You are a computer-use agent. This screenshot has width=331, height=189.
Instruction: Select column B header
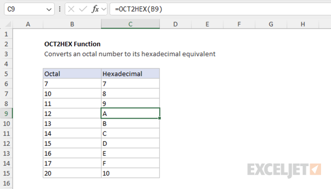click(x=72, y=24)
